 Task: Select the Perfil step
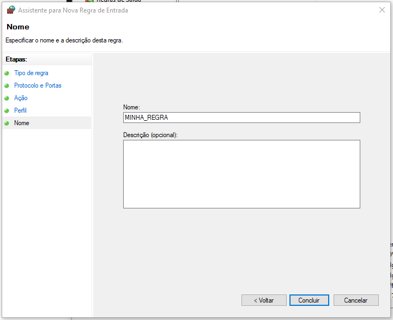[x=20, y=110]
